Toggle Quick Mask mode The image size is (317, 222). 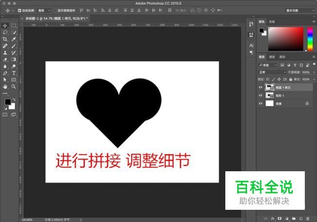click(x=5, y=115)
